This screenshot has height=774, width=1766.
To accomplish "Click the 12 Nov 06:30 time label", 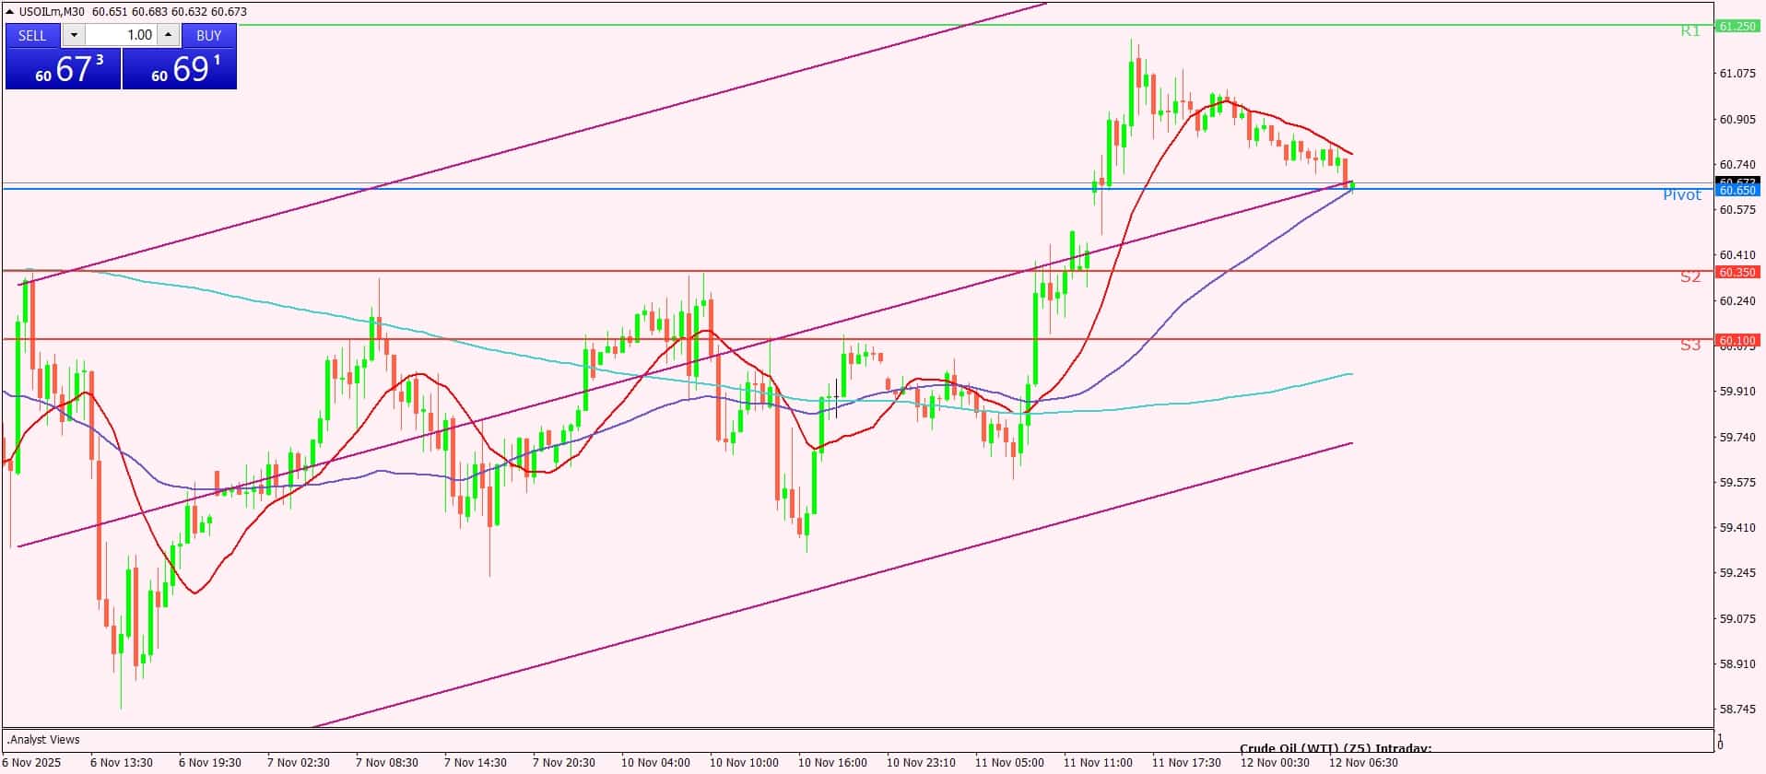I will tap(1363, 762).
